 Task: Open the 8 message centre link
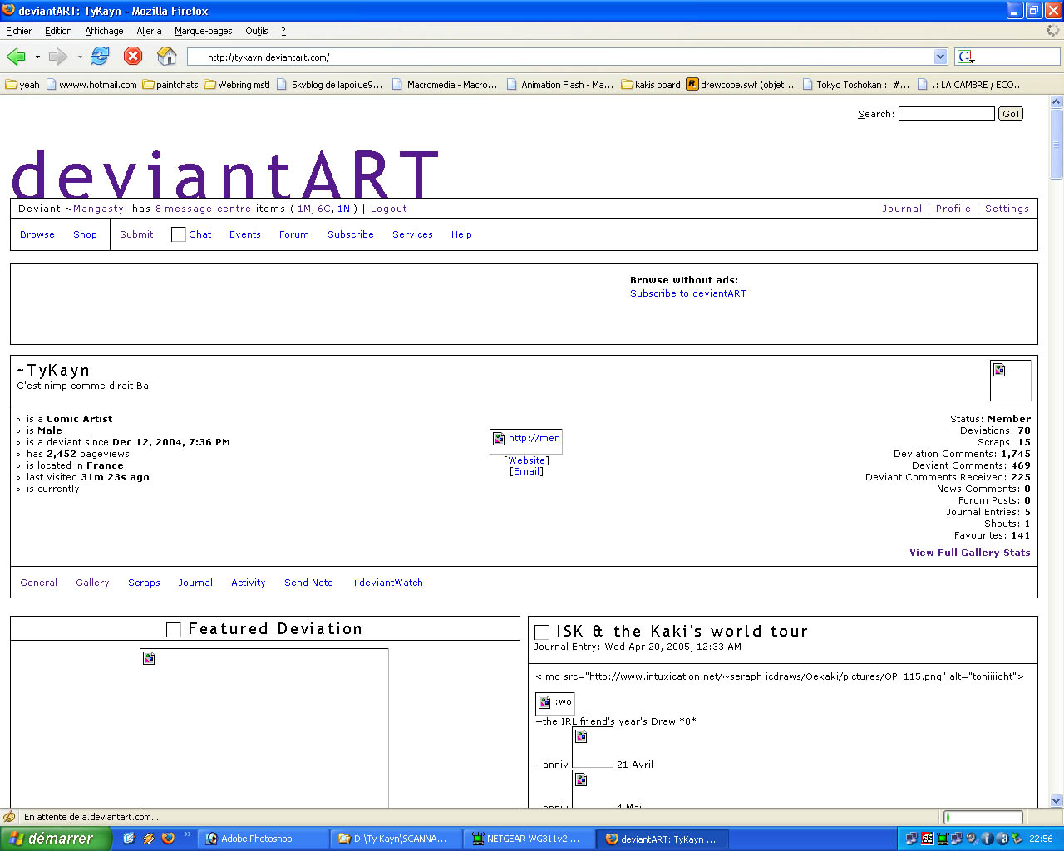(203, 209)
